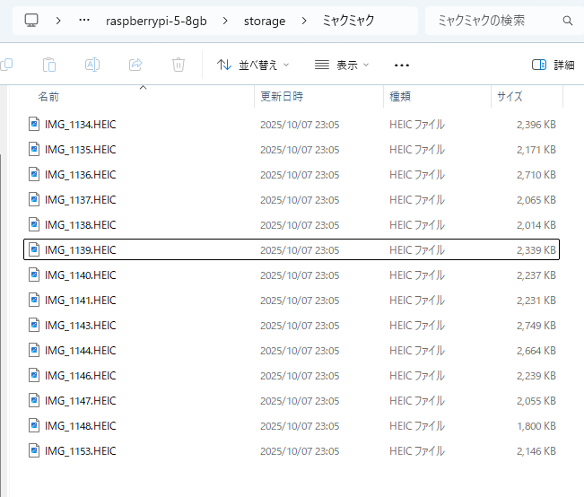
Task: Click the Rename icon in toolbar
Action: pyautogui.click(x=92, y=65)
